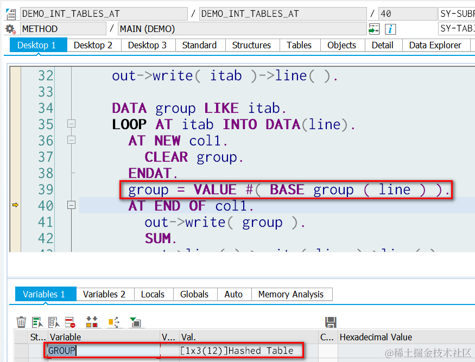This screenshot has width=475, height=362.
Task: Click the 'ENDAT.' code line
Action: coord(153,174)
